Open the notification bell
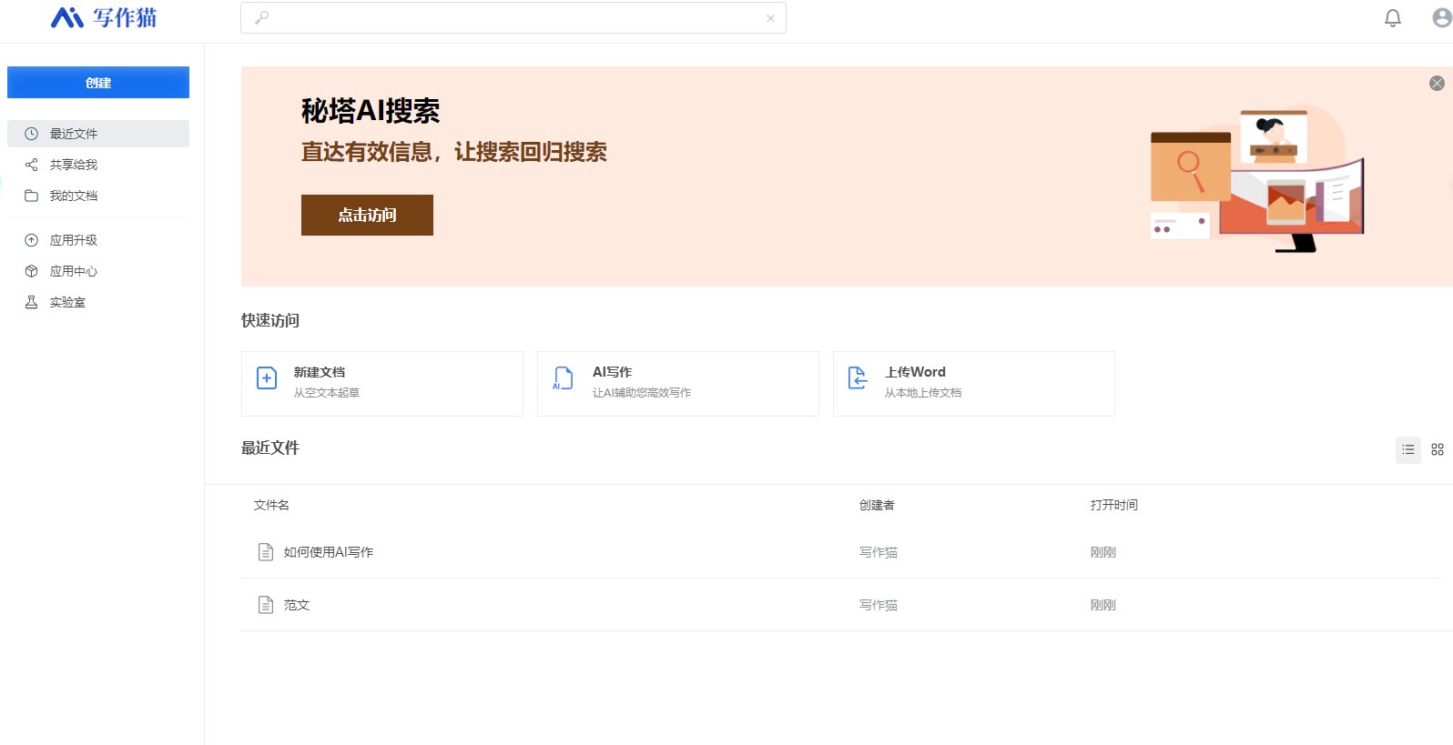Screen dimensions: 1453x745 [1393, 17]
